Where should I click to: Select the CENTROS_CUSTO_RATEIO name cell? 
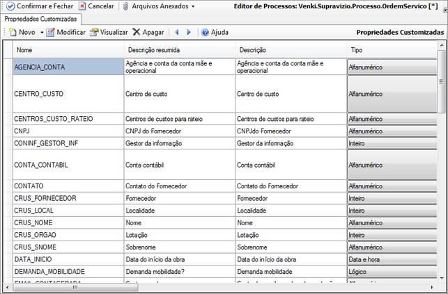coord(68,119)
